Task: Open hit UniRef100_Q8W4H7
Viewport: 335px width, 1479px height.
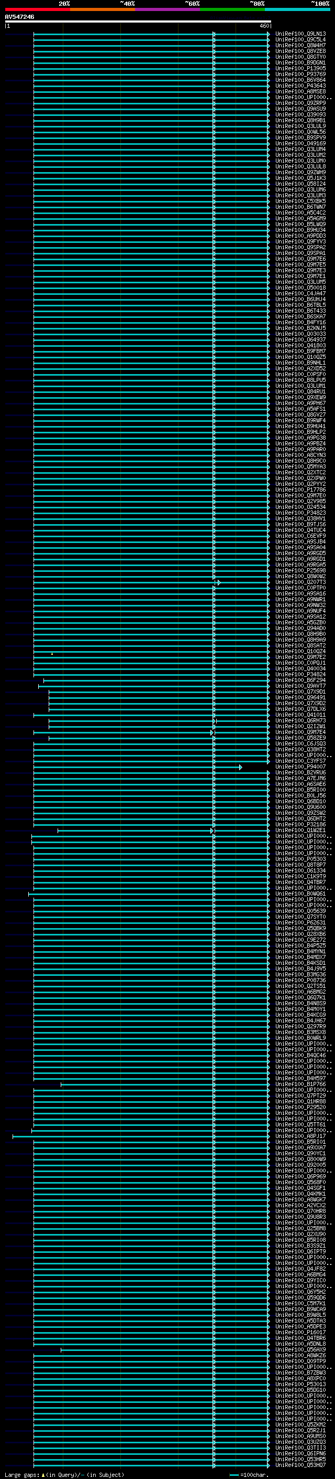Action: [300, 45]
